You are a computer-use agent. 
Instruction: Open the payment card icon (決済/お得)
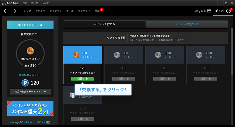(x=209, y=11)
